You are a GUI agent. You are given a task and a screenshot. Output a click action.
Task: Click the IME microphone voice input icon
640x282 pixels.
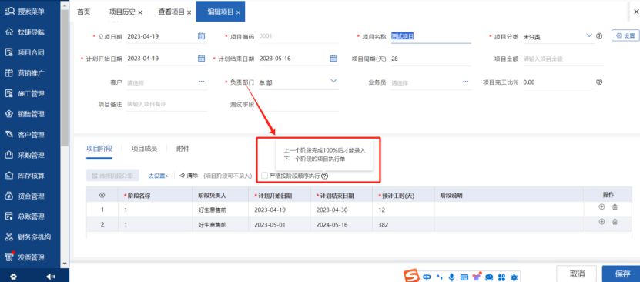(x=451, y=277)
